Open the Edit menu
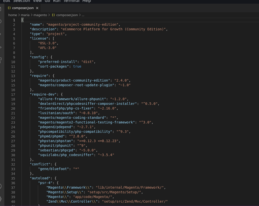Image resolution: width=259 pixels, height=206 pixels. tap(6, 1)
